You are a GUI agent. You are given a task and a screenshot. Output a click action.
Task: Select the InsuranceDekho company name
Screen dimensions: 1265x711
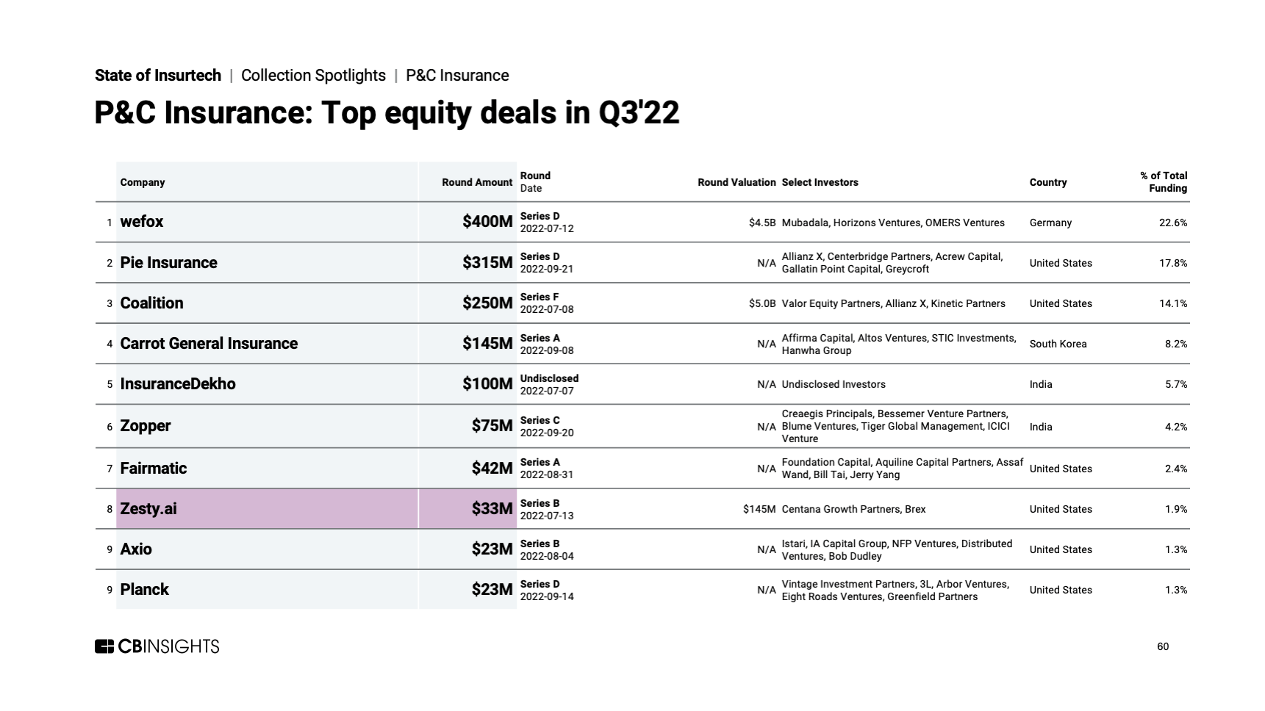pos(178,384)
